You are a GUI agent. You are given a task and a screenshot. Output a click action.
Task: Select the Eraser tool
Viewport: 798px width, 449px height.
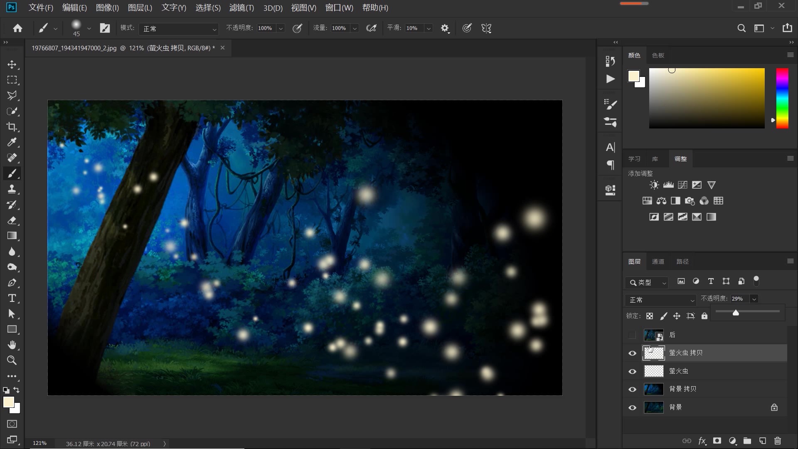coord(12,220)
